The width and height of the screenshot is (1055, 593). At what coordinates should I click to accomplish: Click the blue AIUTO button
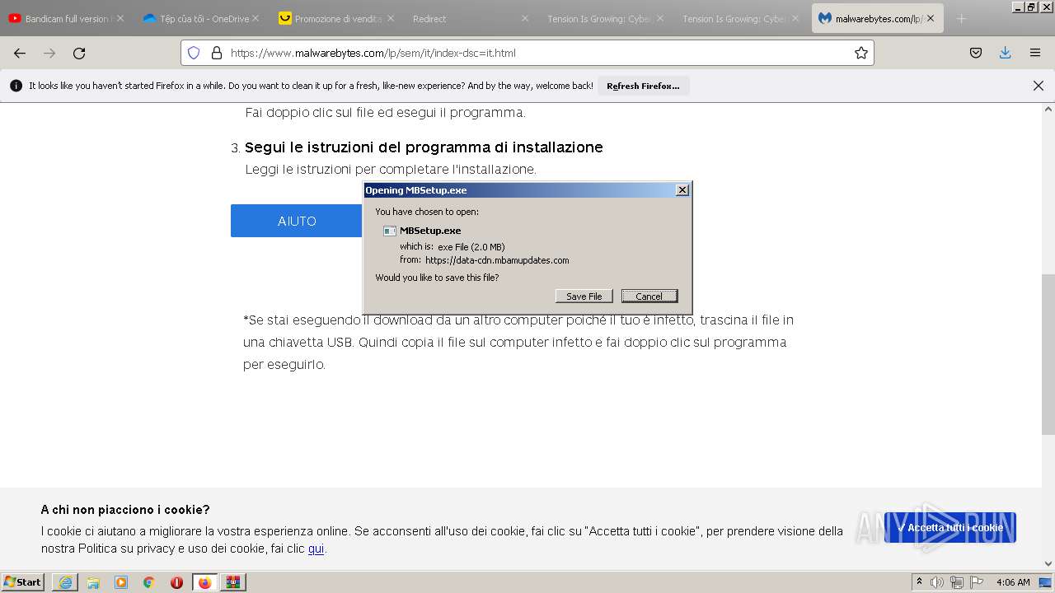click(x=297, y=221)
